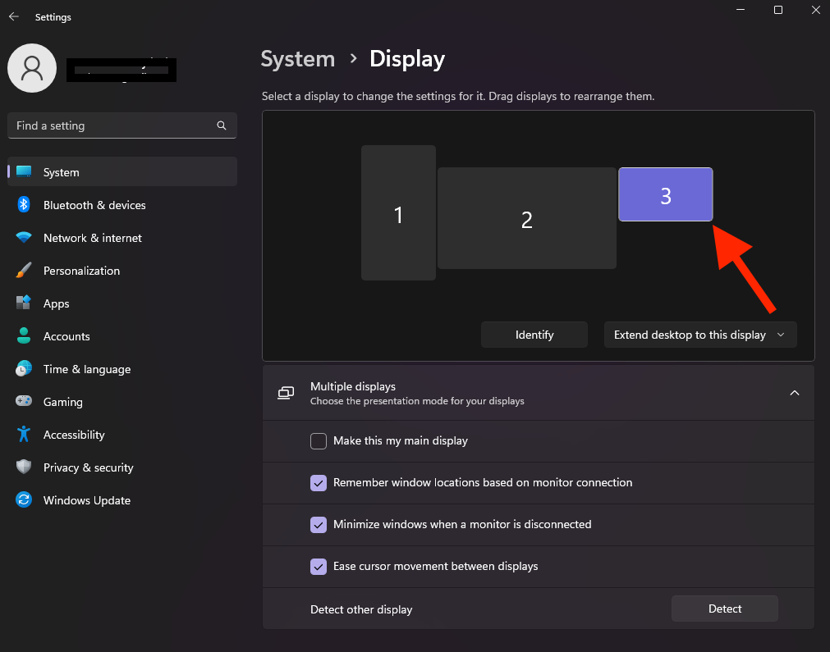
Task: Select display 2 in the arrangement
Action: (x=526, y=219)
